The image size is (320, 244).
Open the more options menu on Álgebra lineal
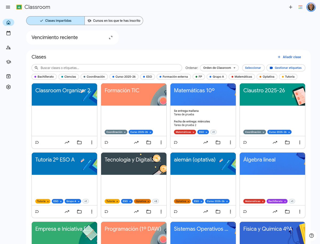(x=300, y=212)
